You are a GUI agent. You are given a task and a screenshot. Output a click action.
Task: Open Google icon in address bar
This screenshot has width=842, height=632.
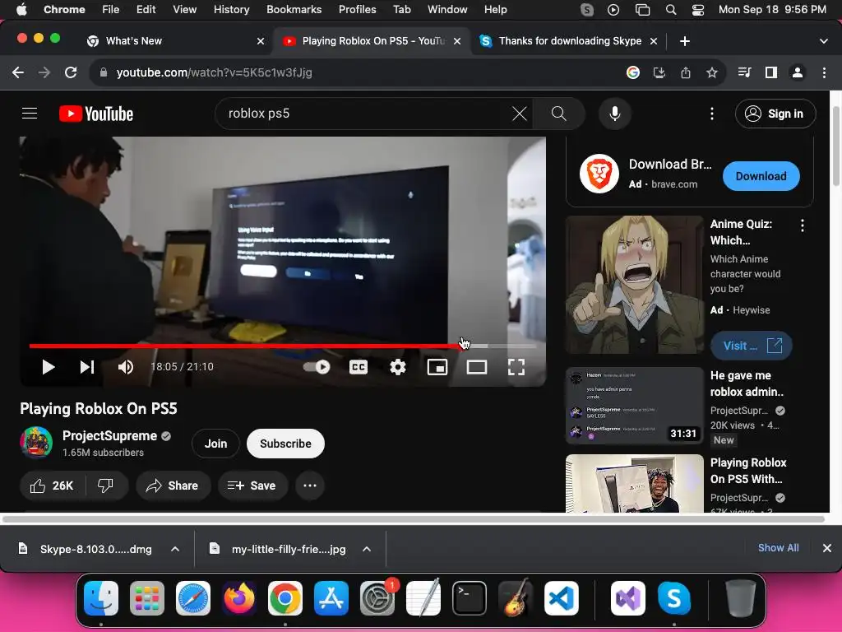633,72
